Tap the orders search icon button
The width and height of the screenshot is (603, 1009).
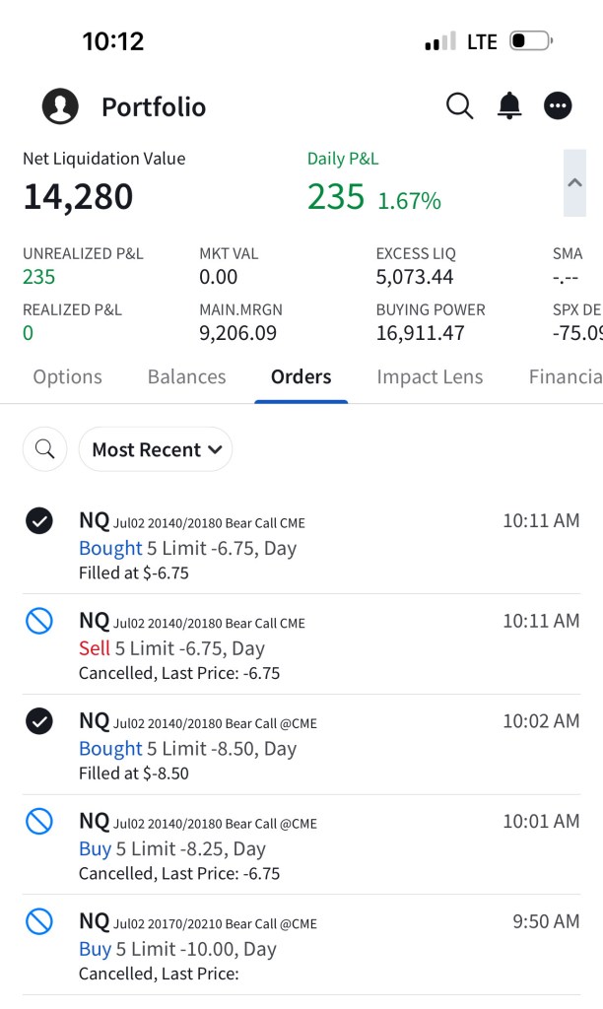point(44,449)
